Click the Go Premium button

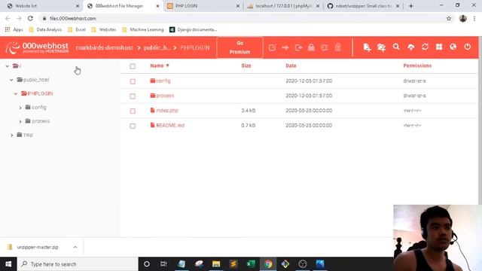(239, 47)
